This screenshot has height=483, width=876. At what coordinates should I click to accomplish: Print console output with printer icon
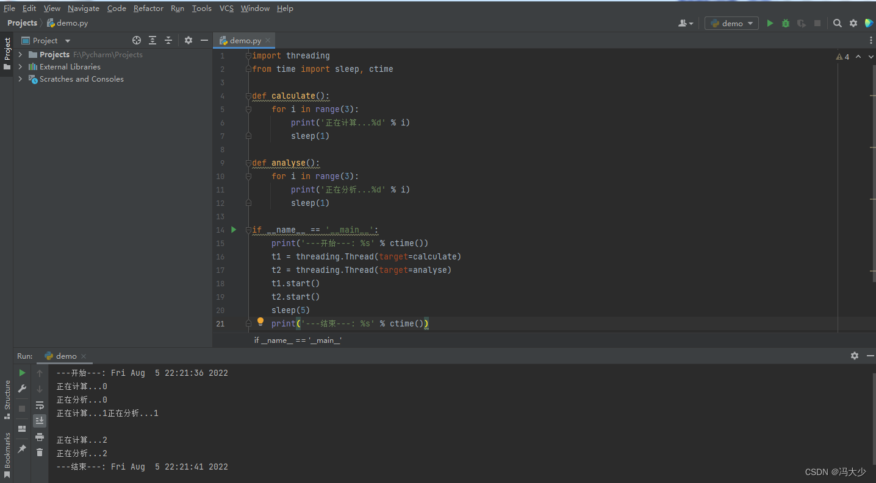tap(40, 437)
